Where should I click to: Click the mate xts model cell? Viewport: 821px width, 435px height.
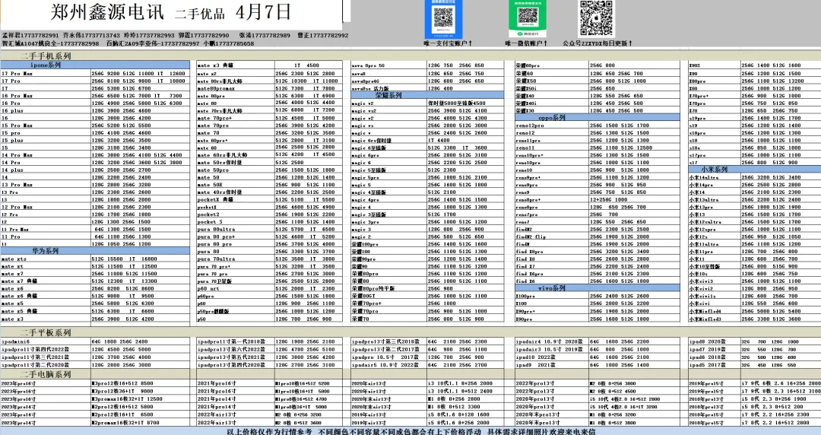[46, 259]
